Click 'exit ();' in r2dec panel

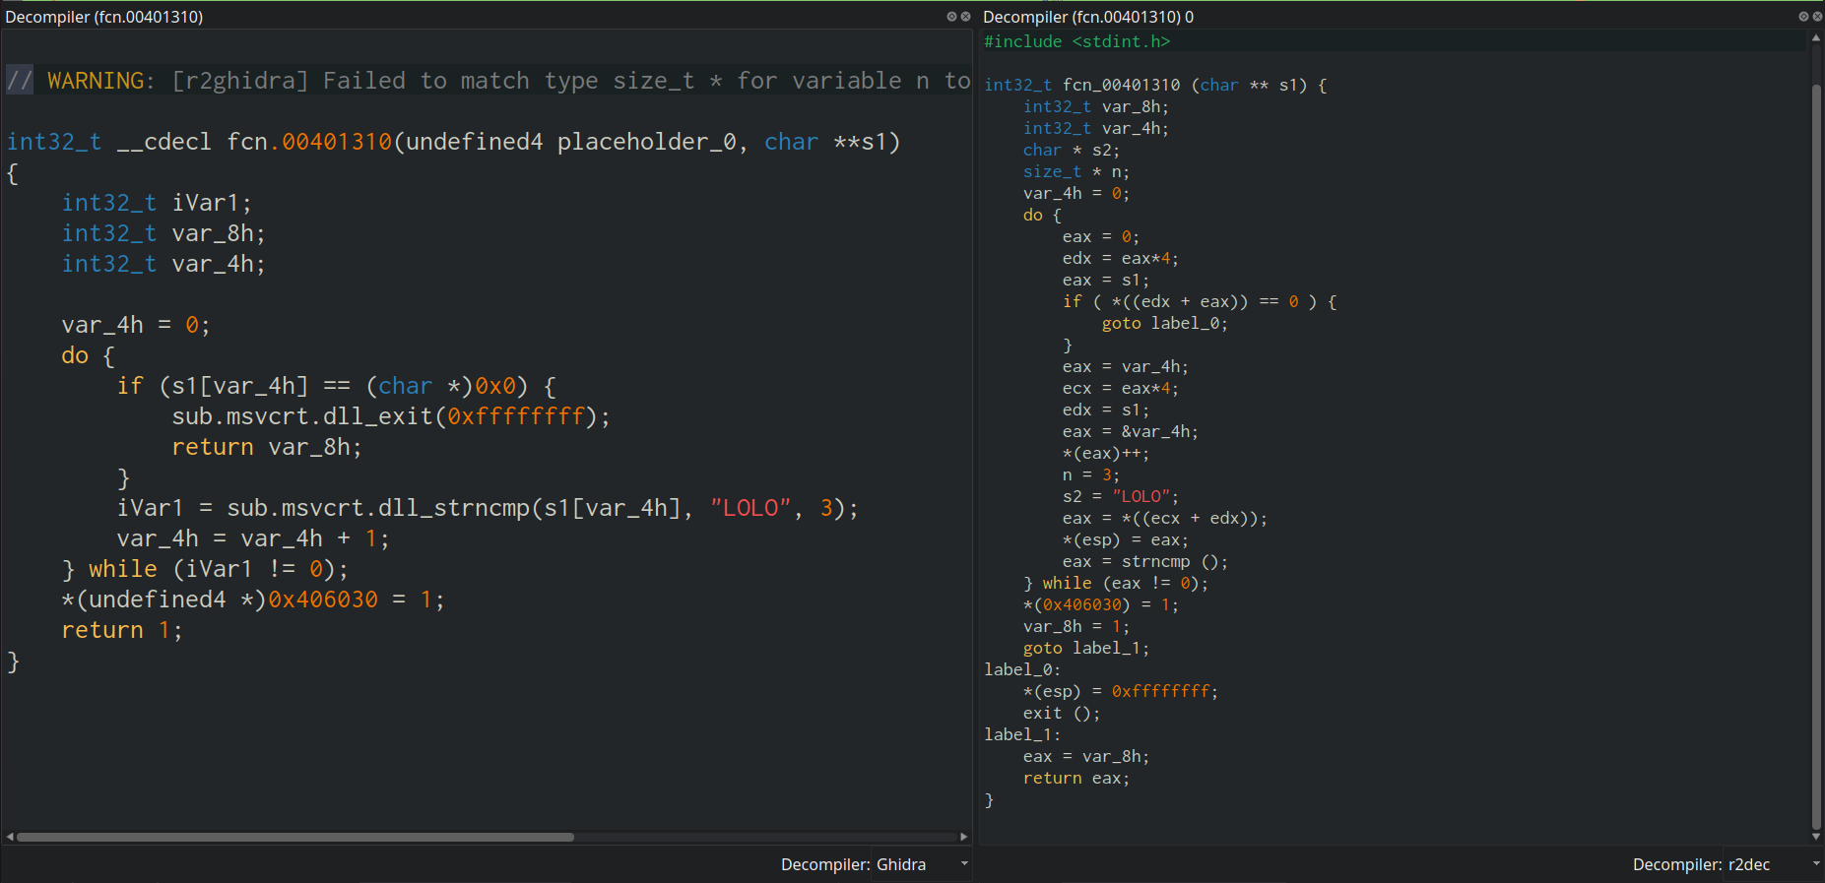[x=1062, y=713]
